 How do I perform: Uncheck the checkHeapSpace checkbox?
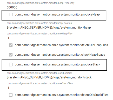click(11, 55)
